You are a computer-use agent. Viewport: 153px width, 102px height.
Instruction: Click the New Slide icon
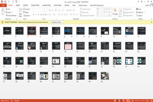pos(20,10)
